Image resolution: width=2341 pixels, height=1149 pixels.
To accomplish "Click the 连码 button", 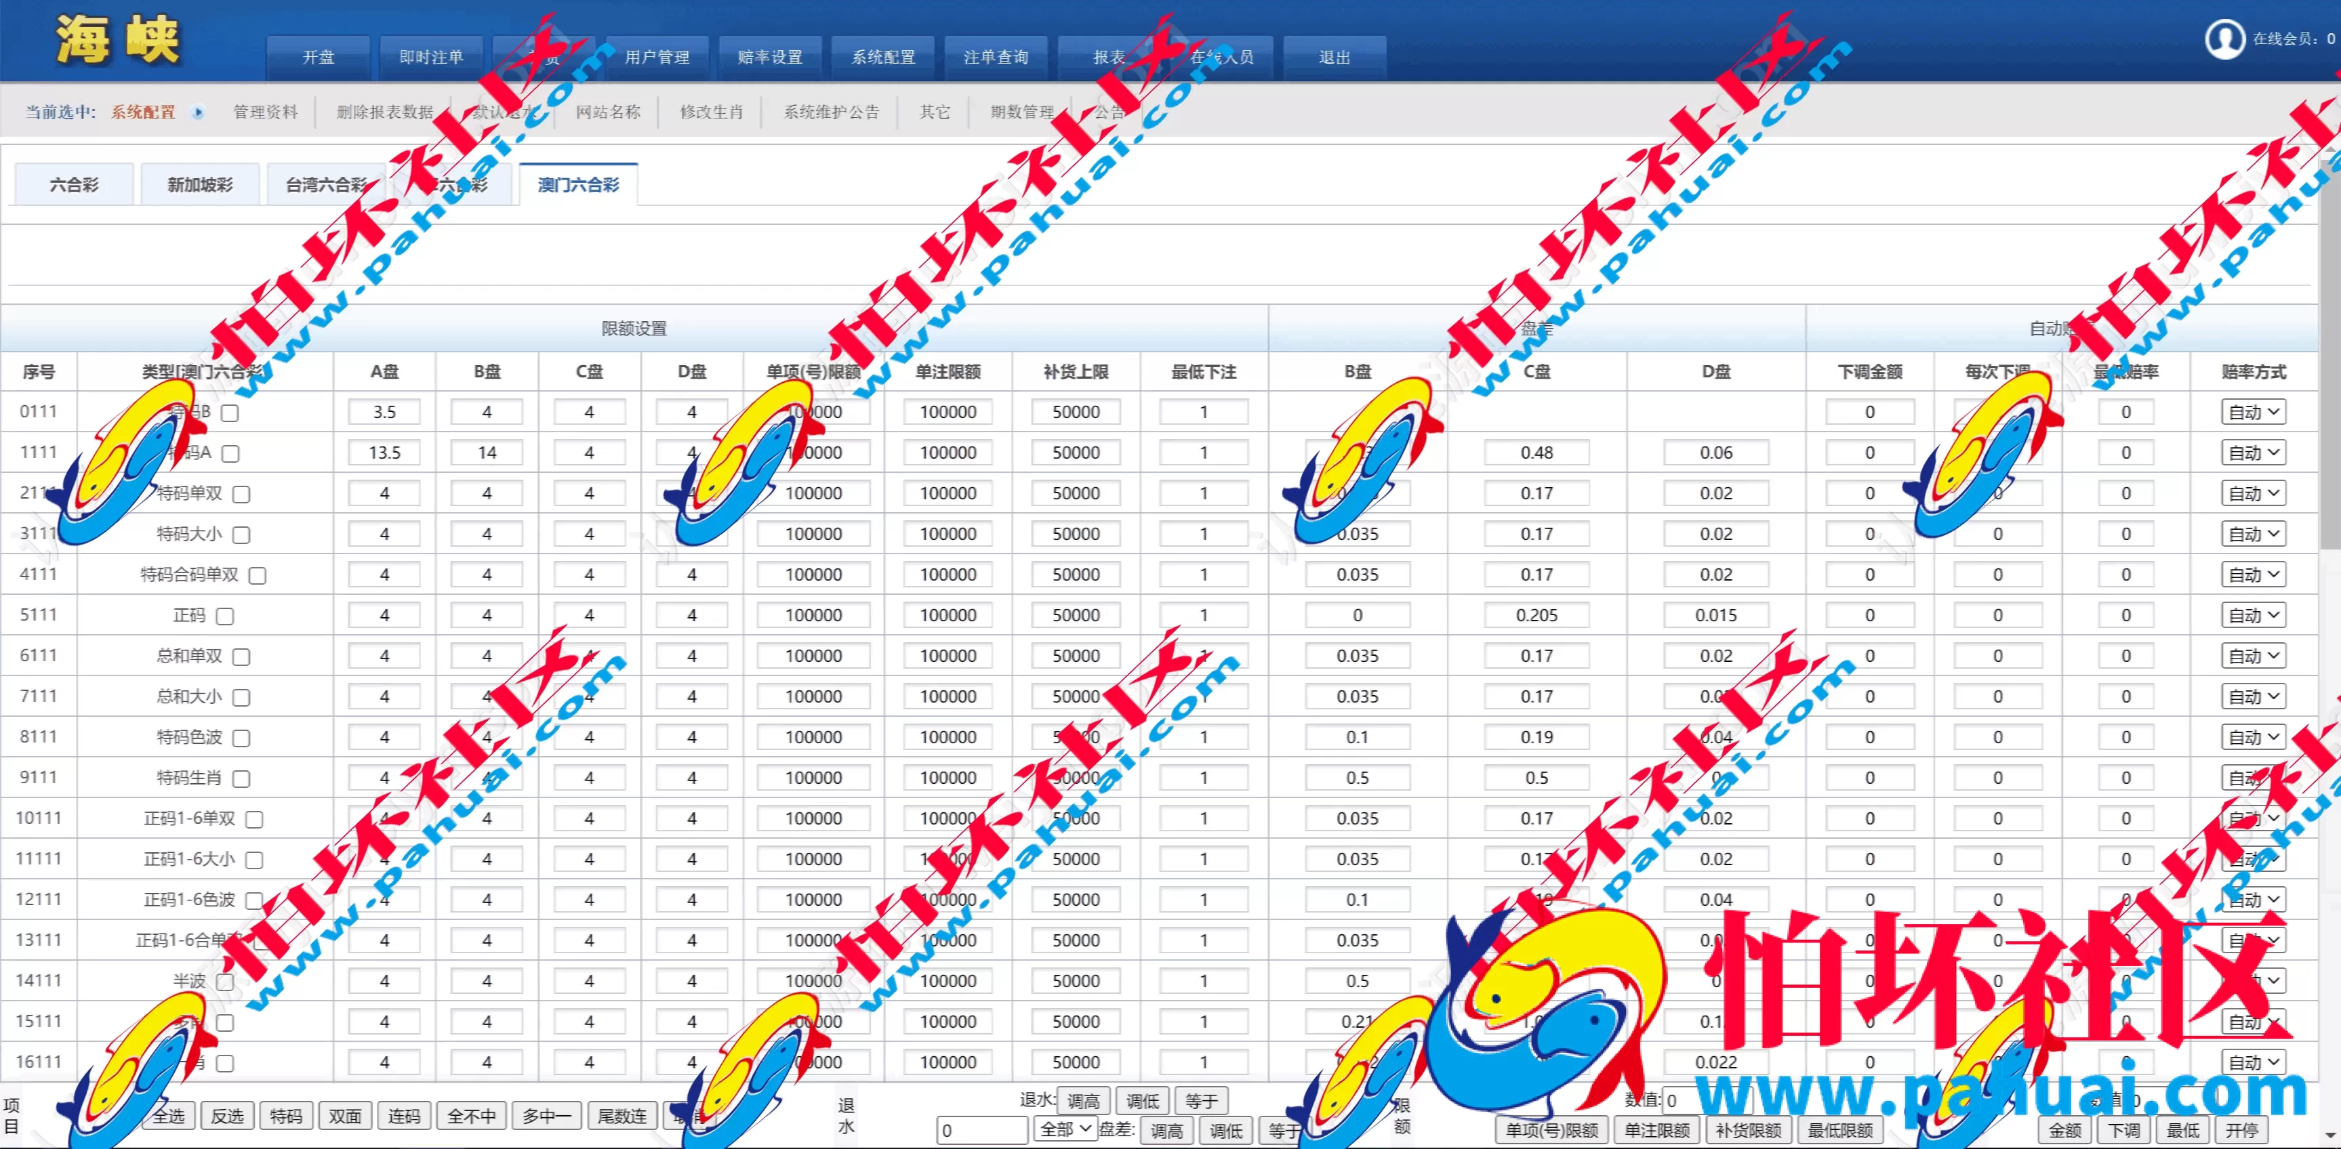I will pyautogui.click(x=405, y=1116).
